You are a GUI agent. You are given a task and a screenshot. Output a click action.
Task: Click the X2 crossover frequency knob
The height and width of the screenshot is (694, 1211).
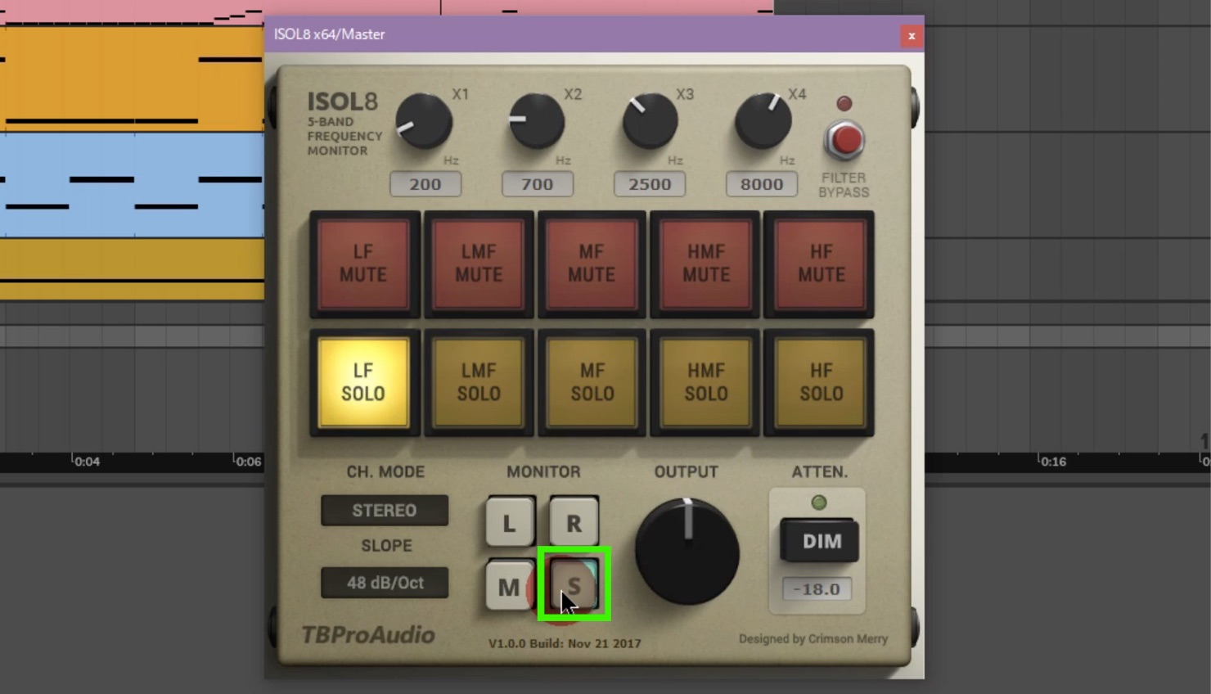[x=537, y=121]
